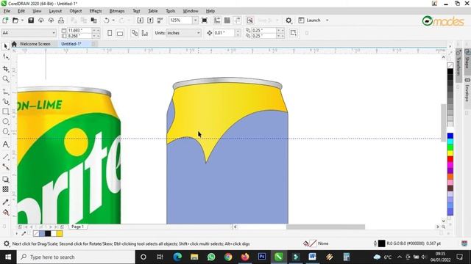Open the Options gear in toolbar
The height and width of the screenshot is (264, 471).
(x=288, y=21)
